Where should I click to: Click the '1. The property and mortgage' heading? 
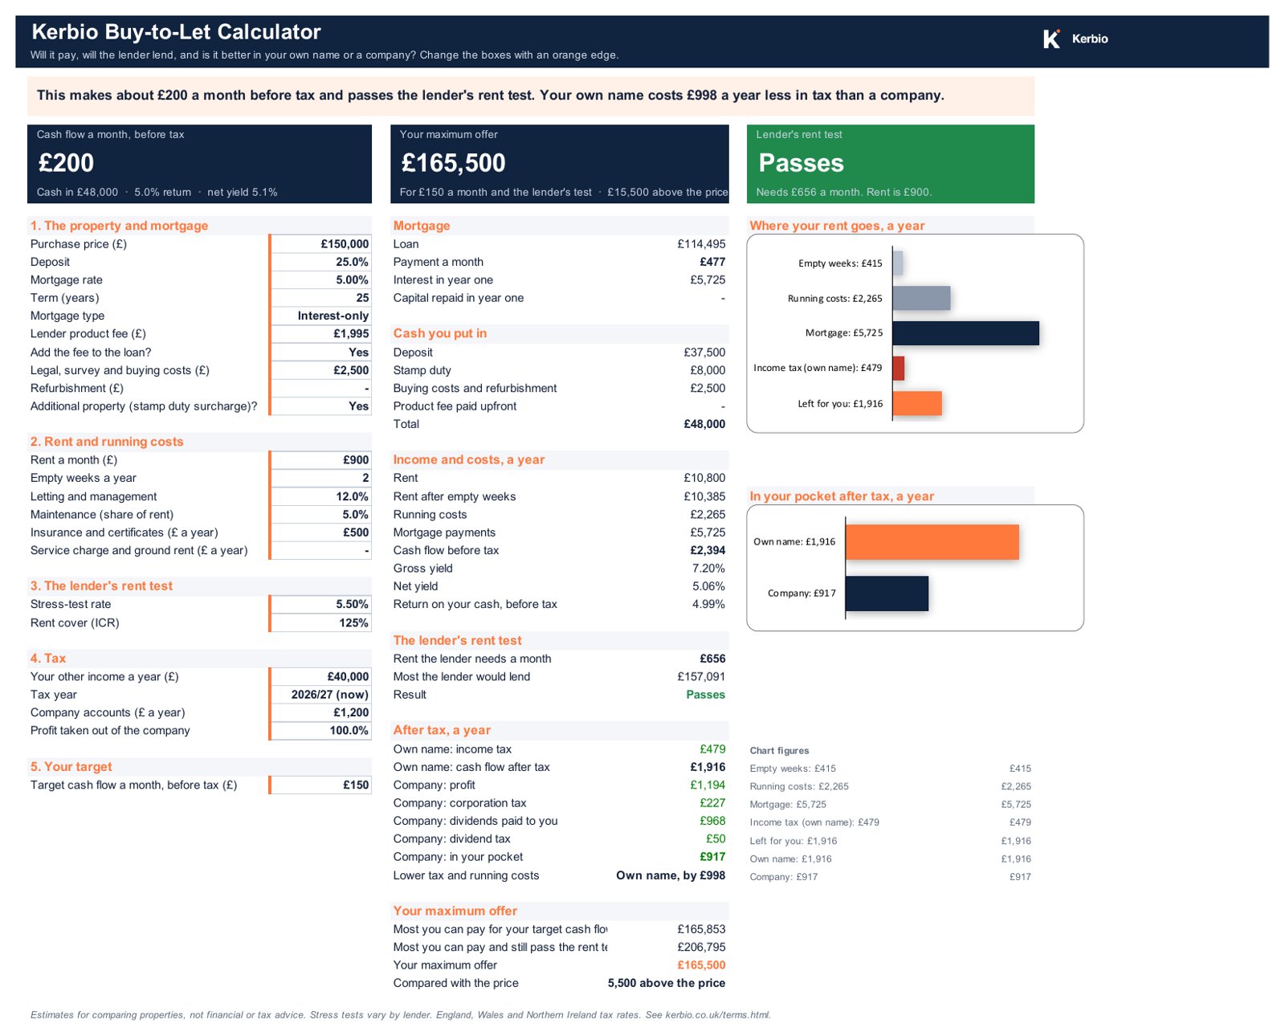pos(119,226)
